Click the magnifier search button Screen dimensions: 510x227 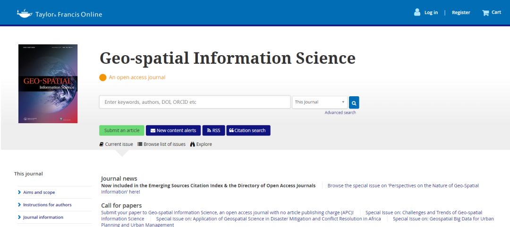[x=354, y=102]
